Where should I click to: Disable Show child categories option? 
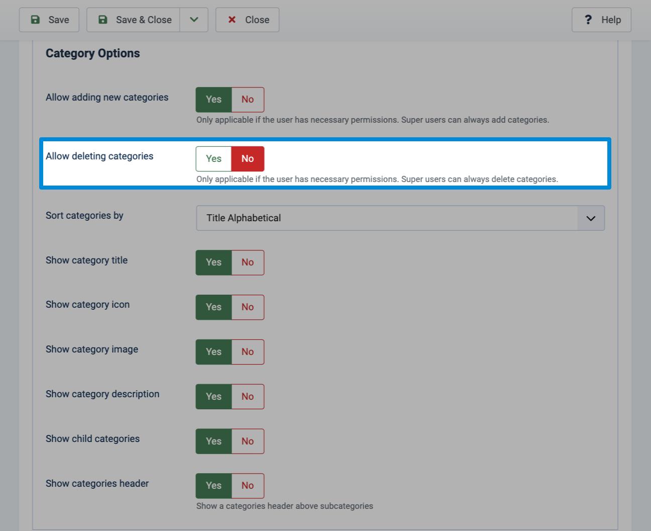[x=248, y=441]
